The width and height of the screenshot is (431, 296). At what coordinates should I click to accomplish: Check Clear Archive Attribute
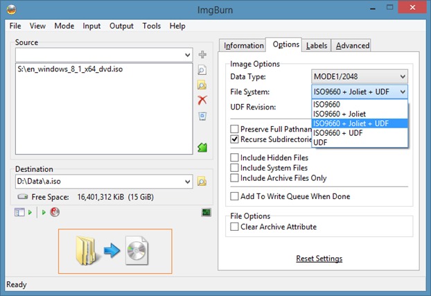[234, 227]
